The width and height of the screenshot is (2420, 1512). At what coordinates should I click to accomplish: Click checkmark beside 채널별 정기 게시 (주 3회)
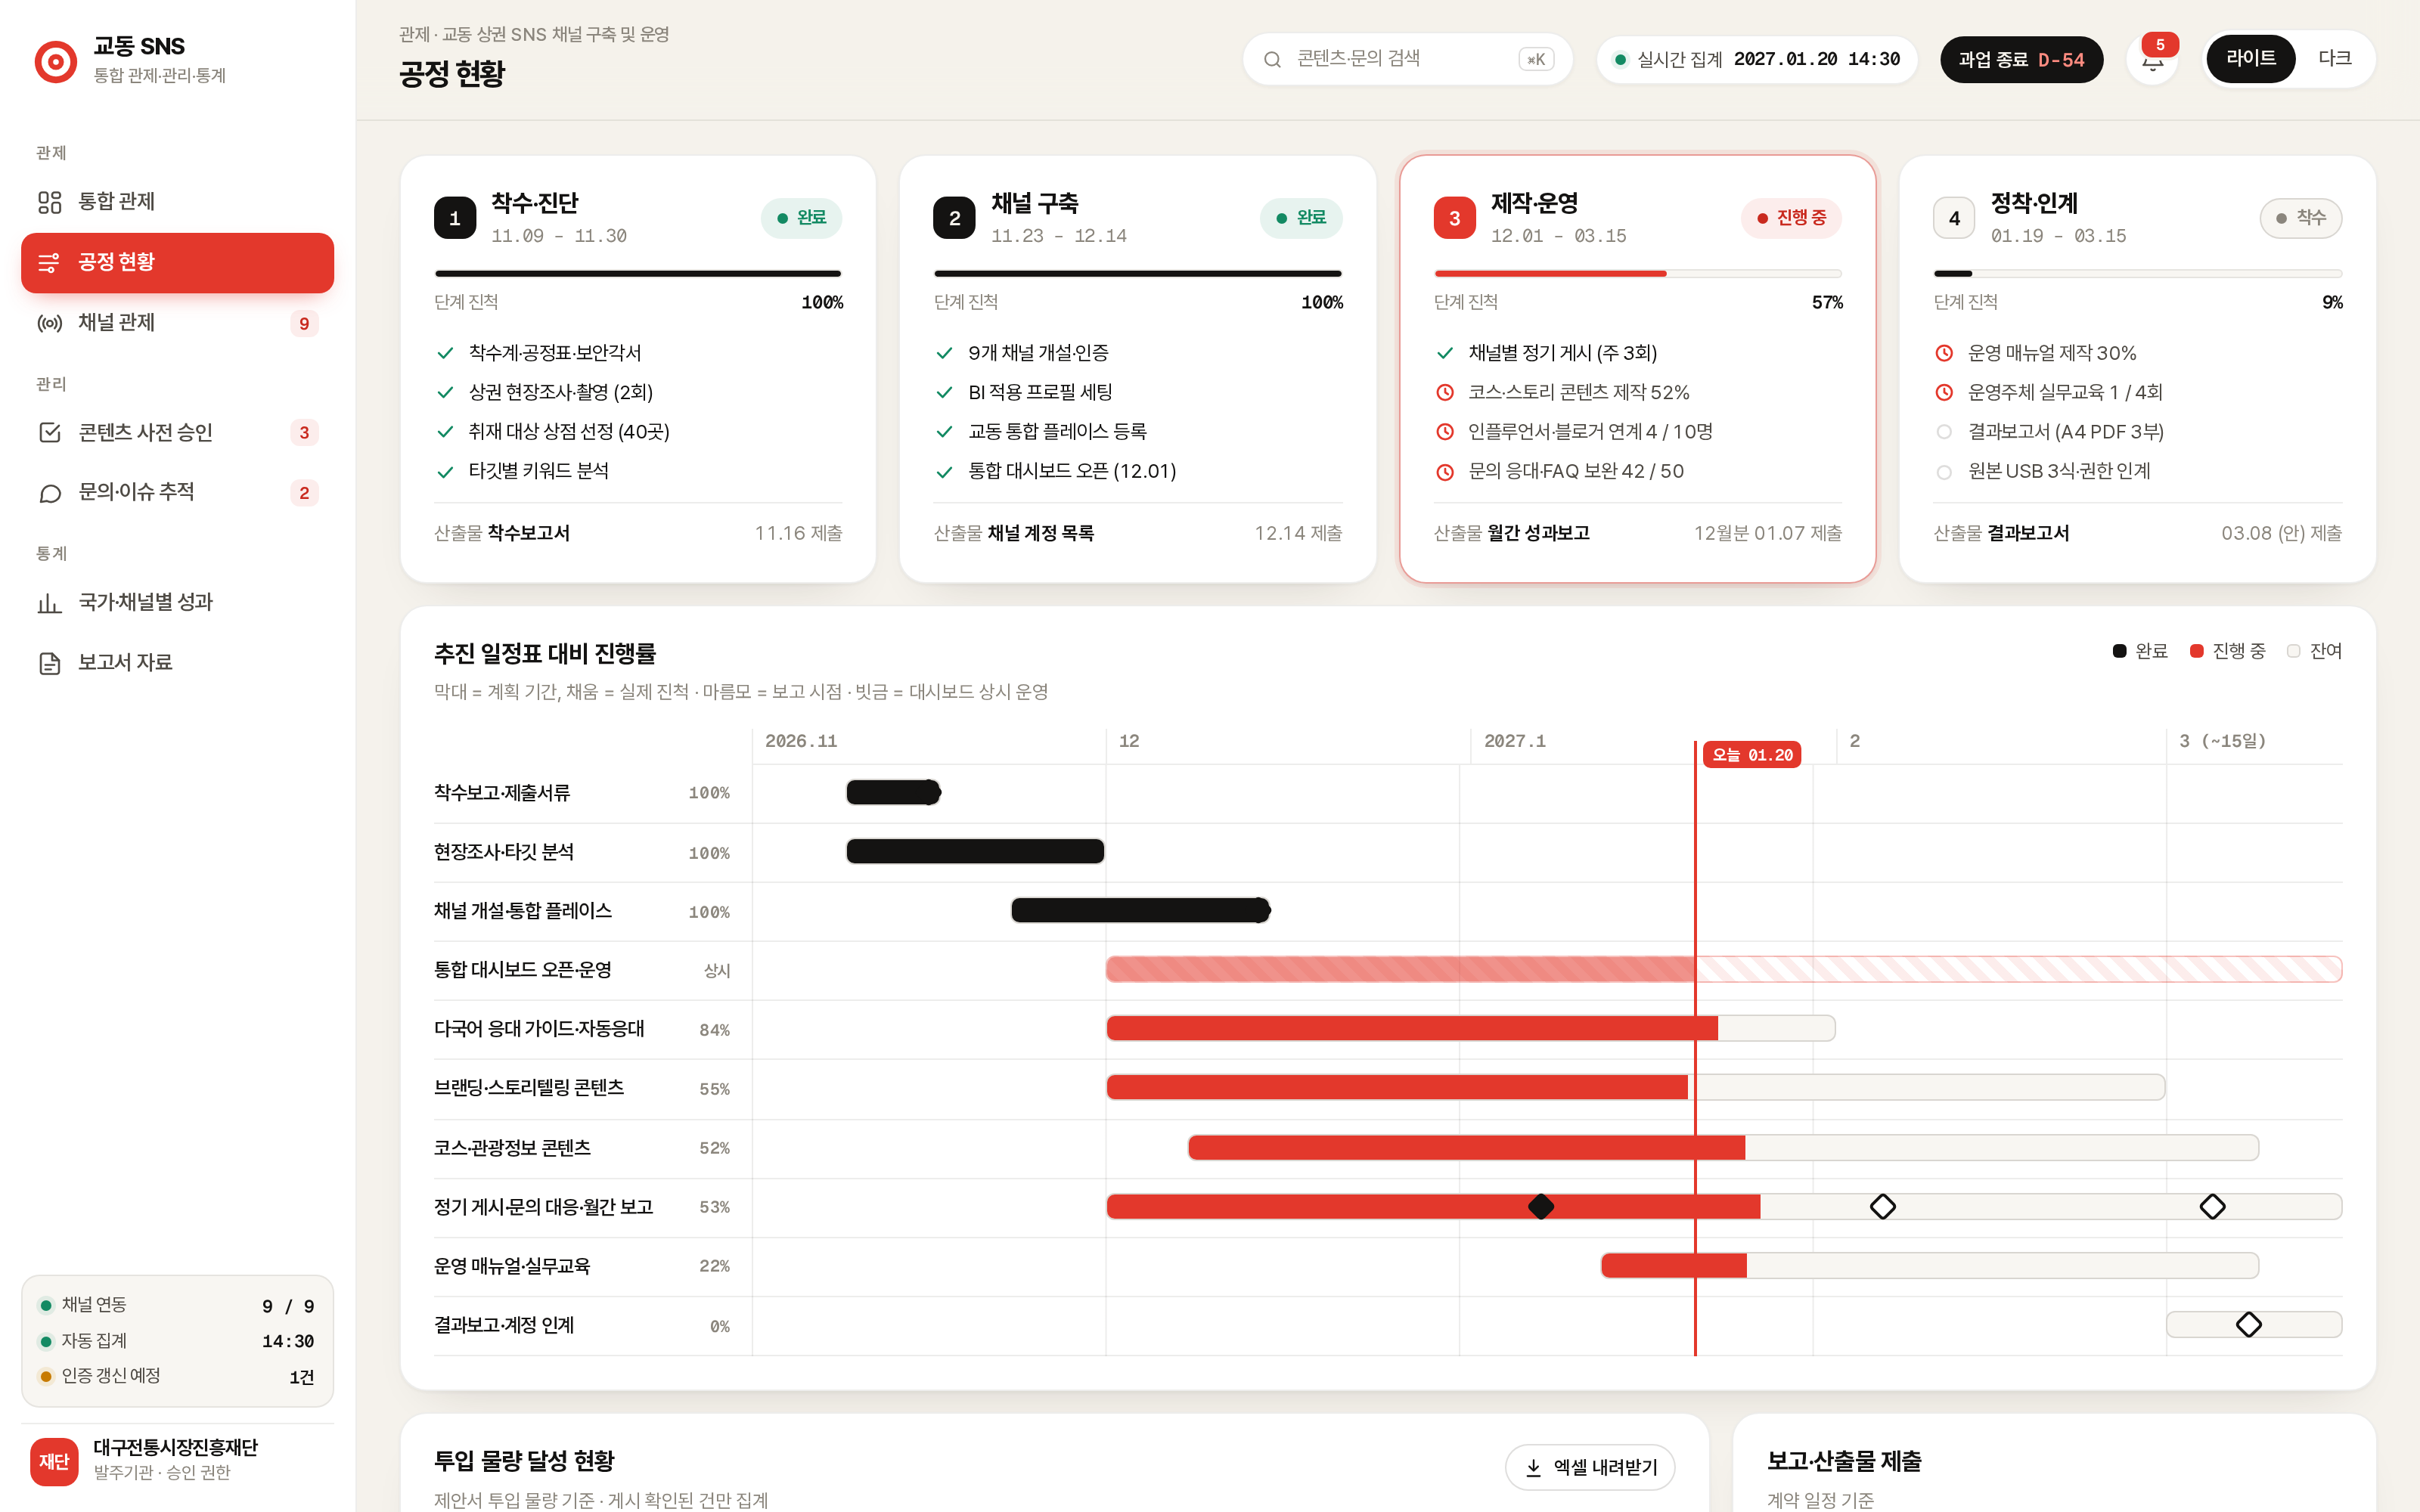pos(1445,353)
